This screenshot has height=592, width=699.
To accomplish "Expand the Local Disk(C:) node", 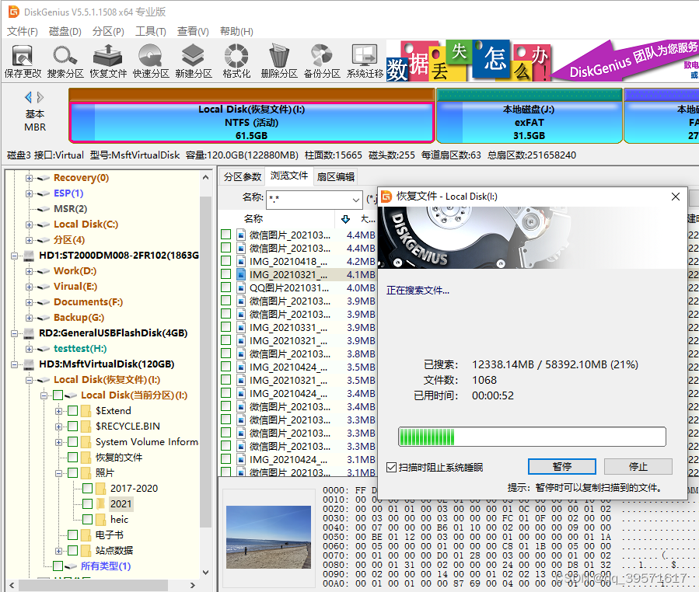I will tap(29, 225).
